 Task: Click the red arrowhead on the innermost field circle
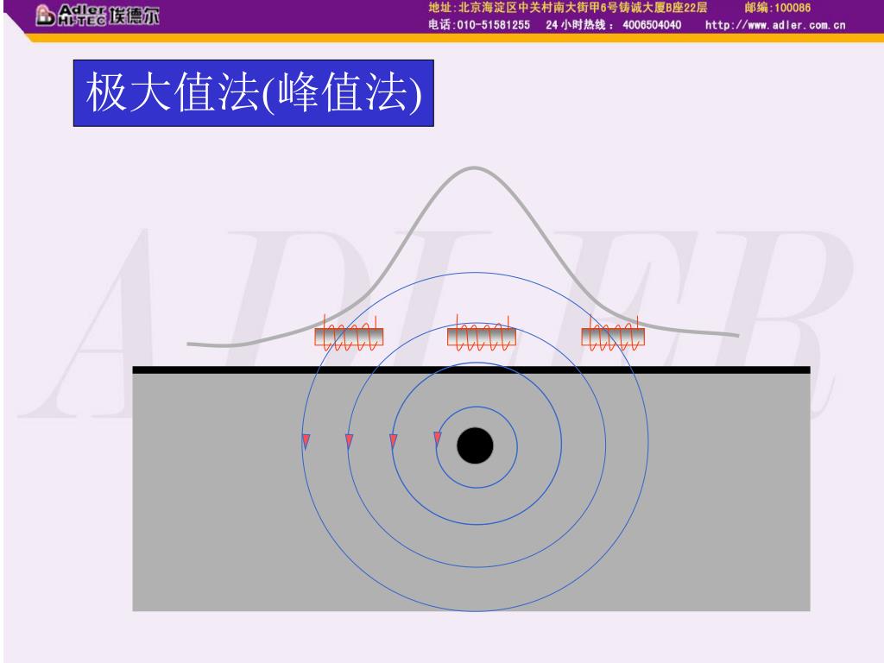point(438,439)
